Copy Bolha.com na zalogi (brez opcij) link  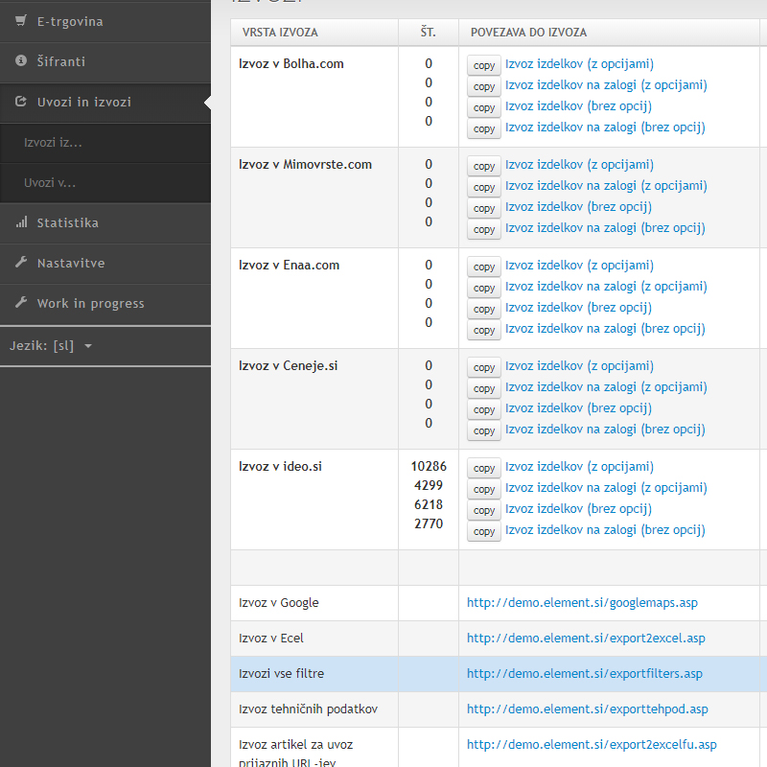tap(484, 128)
